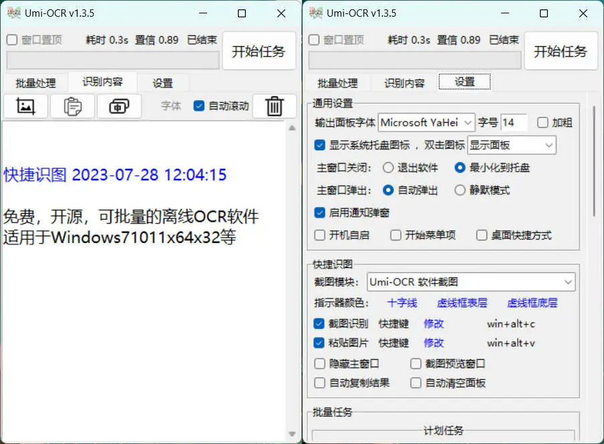The height and width of the screenshot is (444, 604).
Task: Toggle 自动滚动 checkbox in left window
Action: (198, 106)
